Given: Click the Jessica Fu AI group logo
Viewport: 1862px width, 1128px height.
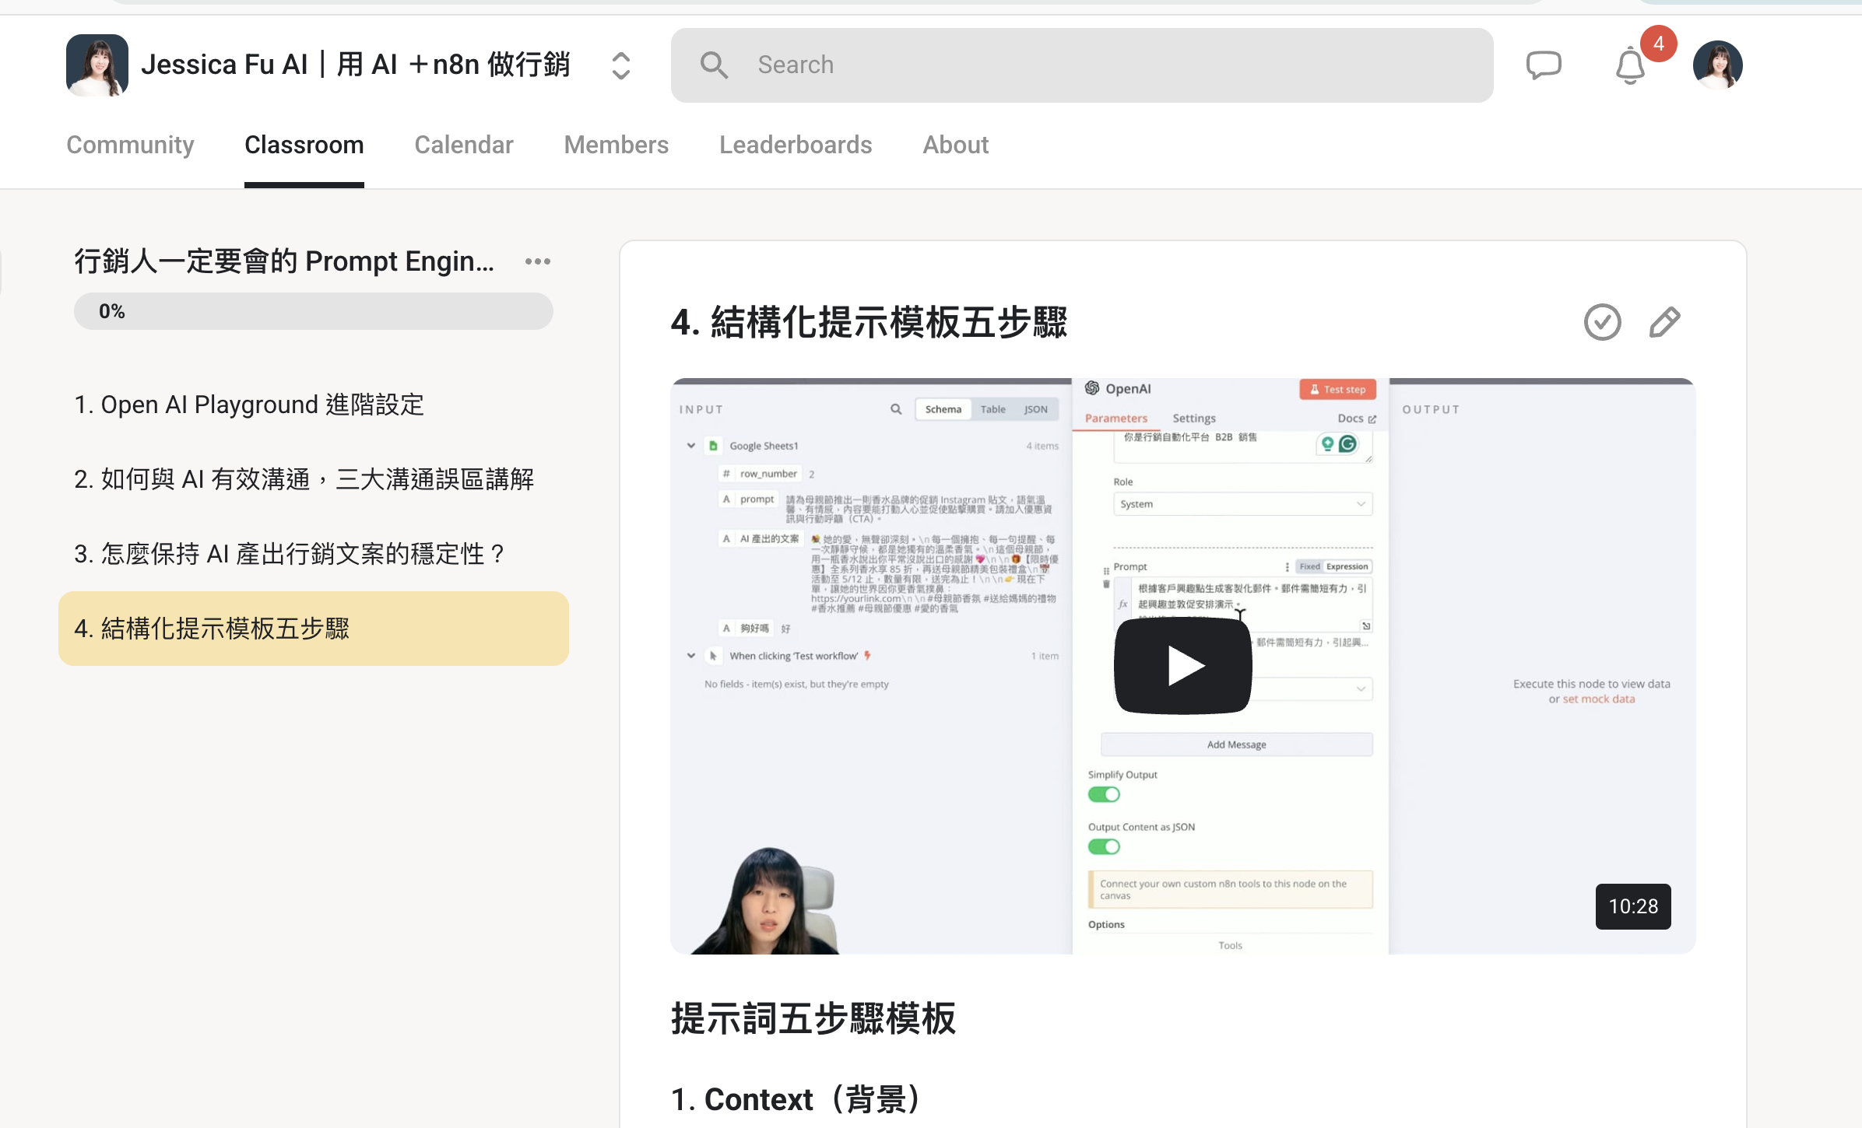Looking at the screenshot, I should tap(97, 65).
